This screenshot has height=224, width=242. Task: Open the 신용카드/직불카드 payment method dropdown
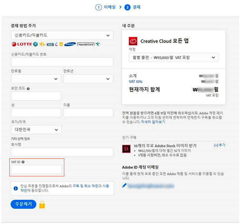point(62,35)
